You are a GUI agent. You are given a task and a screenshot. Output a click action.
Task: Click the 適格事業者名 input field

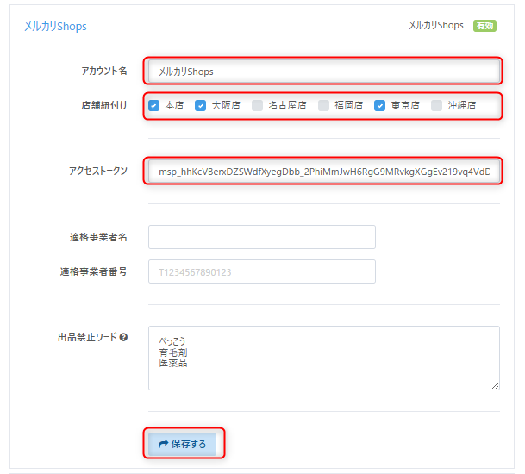click(262, 237)
